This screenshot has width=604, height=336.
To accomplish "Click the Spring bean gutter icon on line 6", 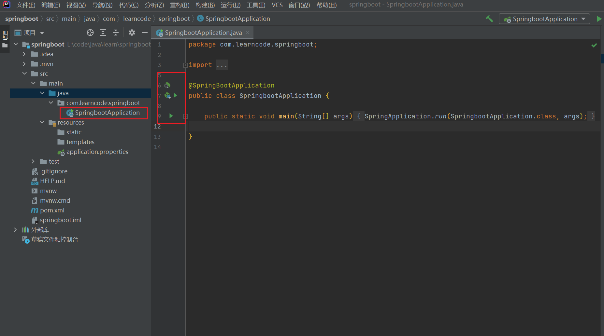I will [x=167, y=85].
